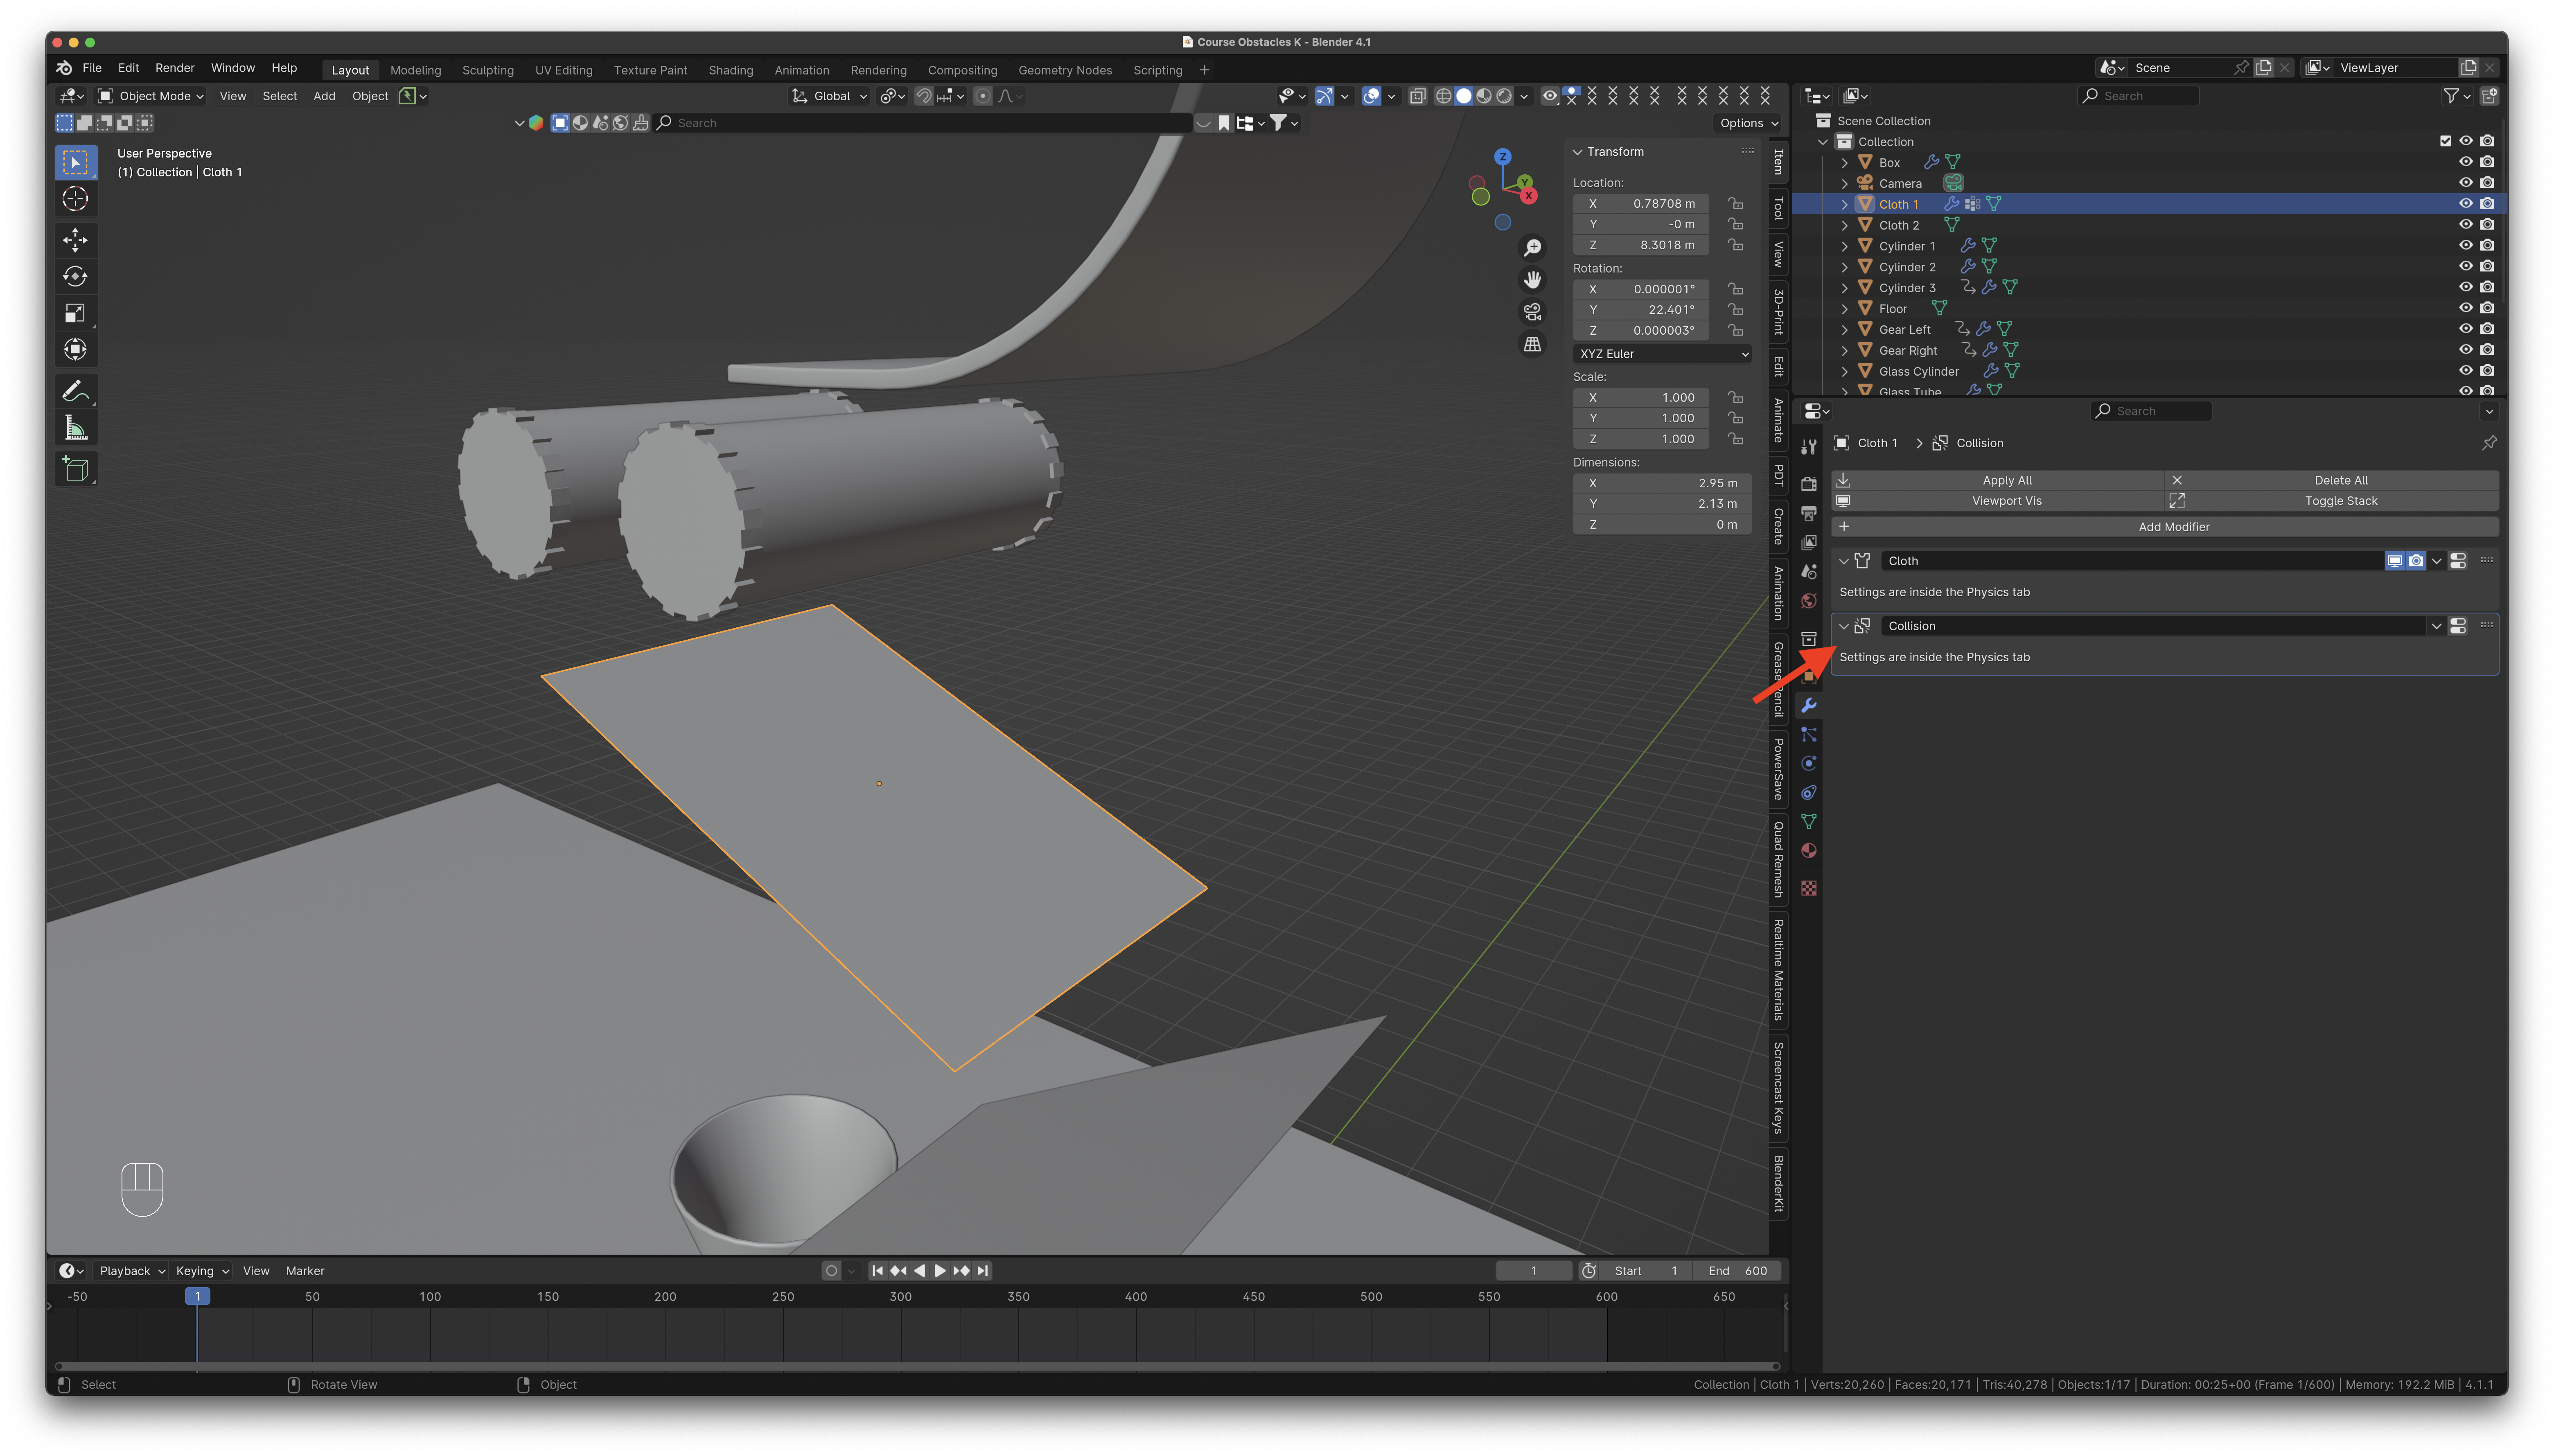Image resolution: width=2554 pixels, height=1456 pixels.
Task: Lock the Location X axis
Action: click(1736, 204)
